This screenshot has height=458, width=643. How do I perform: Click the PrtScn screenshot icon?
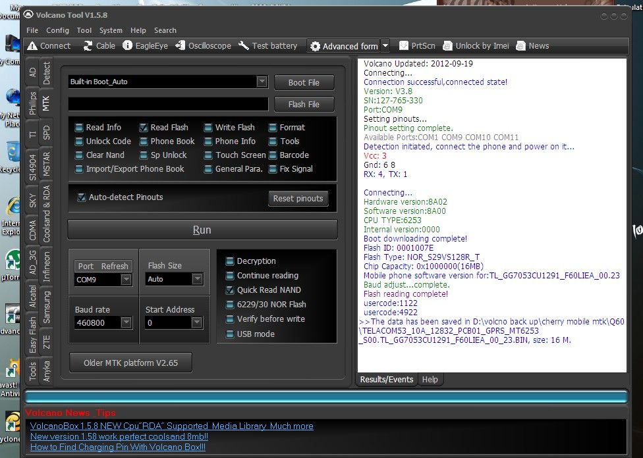tap(403, 46)
